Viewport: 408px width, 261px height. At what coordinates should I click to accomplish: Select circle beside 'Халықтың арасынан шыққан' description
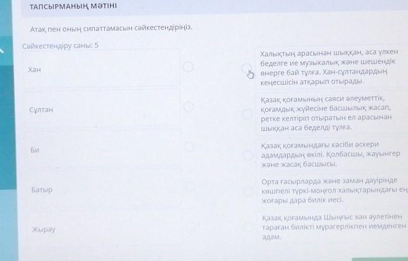click(246, 68)
